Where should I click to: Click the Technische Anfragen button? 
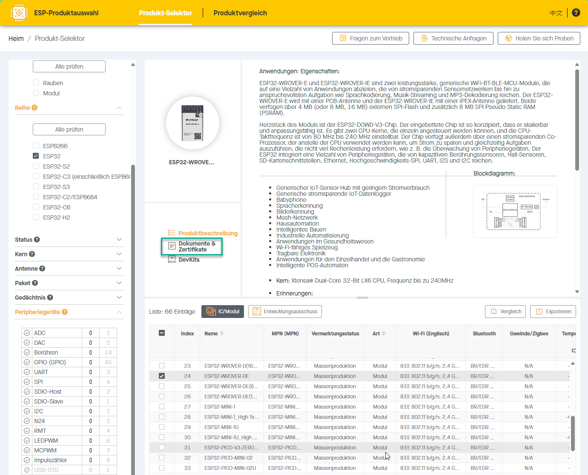(x=453, y=38)
